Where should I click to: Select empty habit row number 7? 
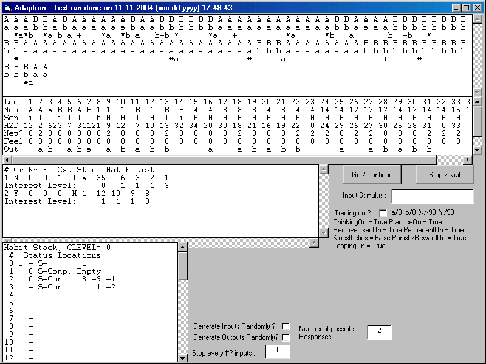point(21,319)
